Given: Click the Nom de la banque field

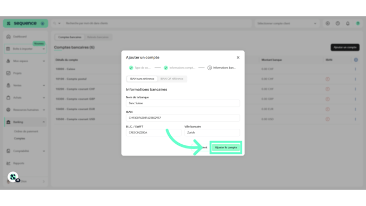Looking at the screenshot, I should (x=183, y=103).
